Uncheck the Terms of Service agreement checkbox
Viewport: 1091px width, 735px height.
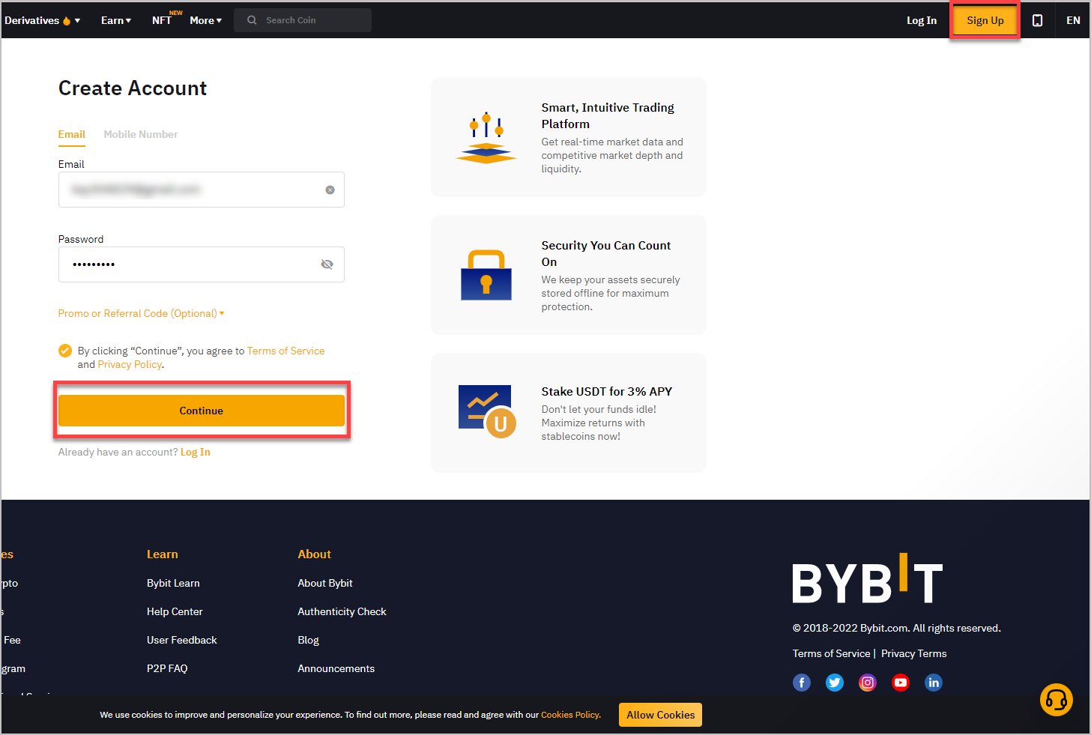click(65, 351)
